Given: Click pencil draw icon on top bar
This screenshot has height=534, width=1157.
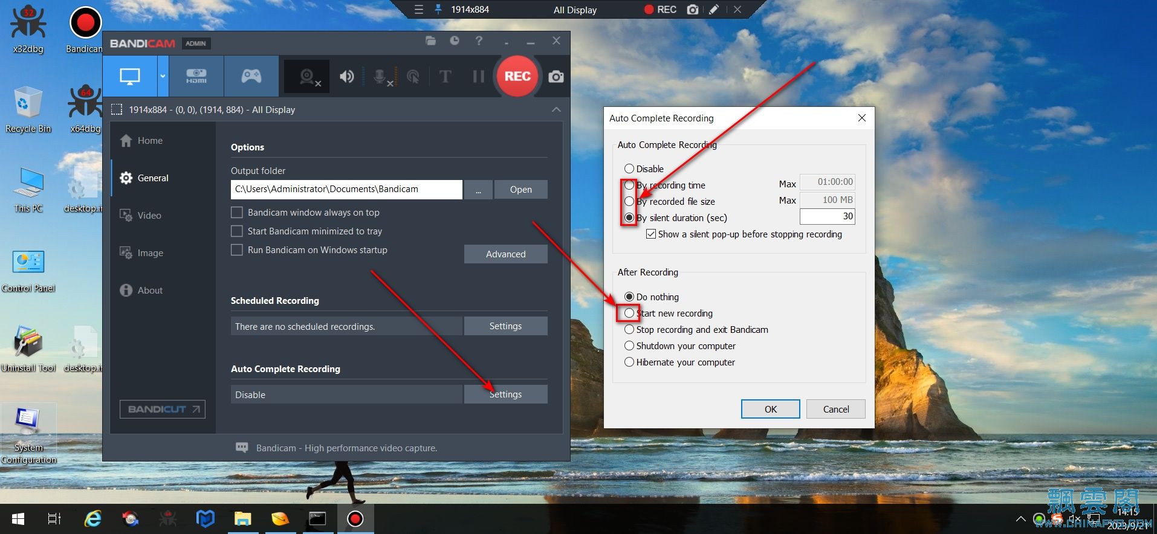Looking at the screenshot, I should coord(714,10).
